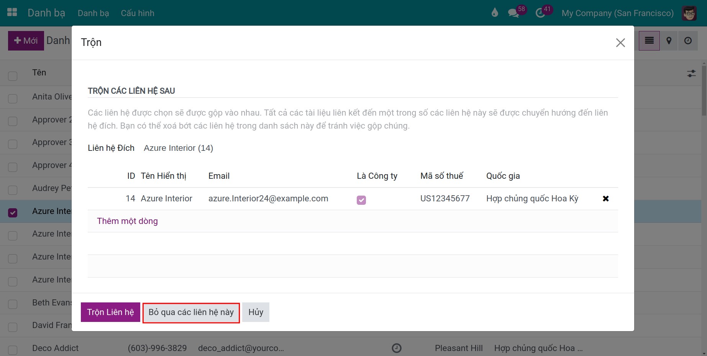Click Pleasant Hill city cell
707x356 pixels.
(459, 348)
